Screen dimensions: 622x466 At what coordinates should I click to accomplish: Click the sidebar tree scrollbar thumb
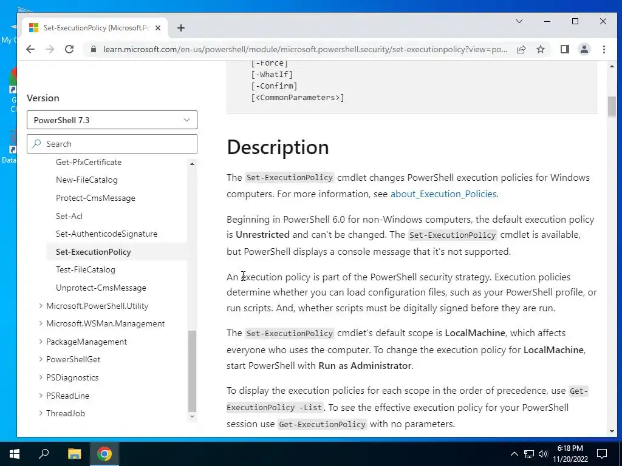pyautogui.click(x=193, y=371)
